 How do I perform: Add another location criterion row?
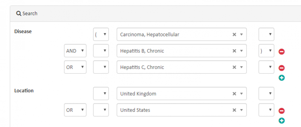pyautogui.click(x=282, y=121)
